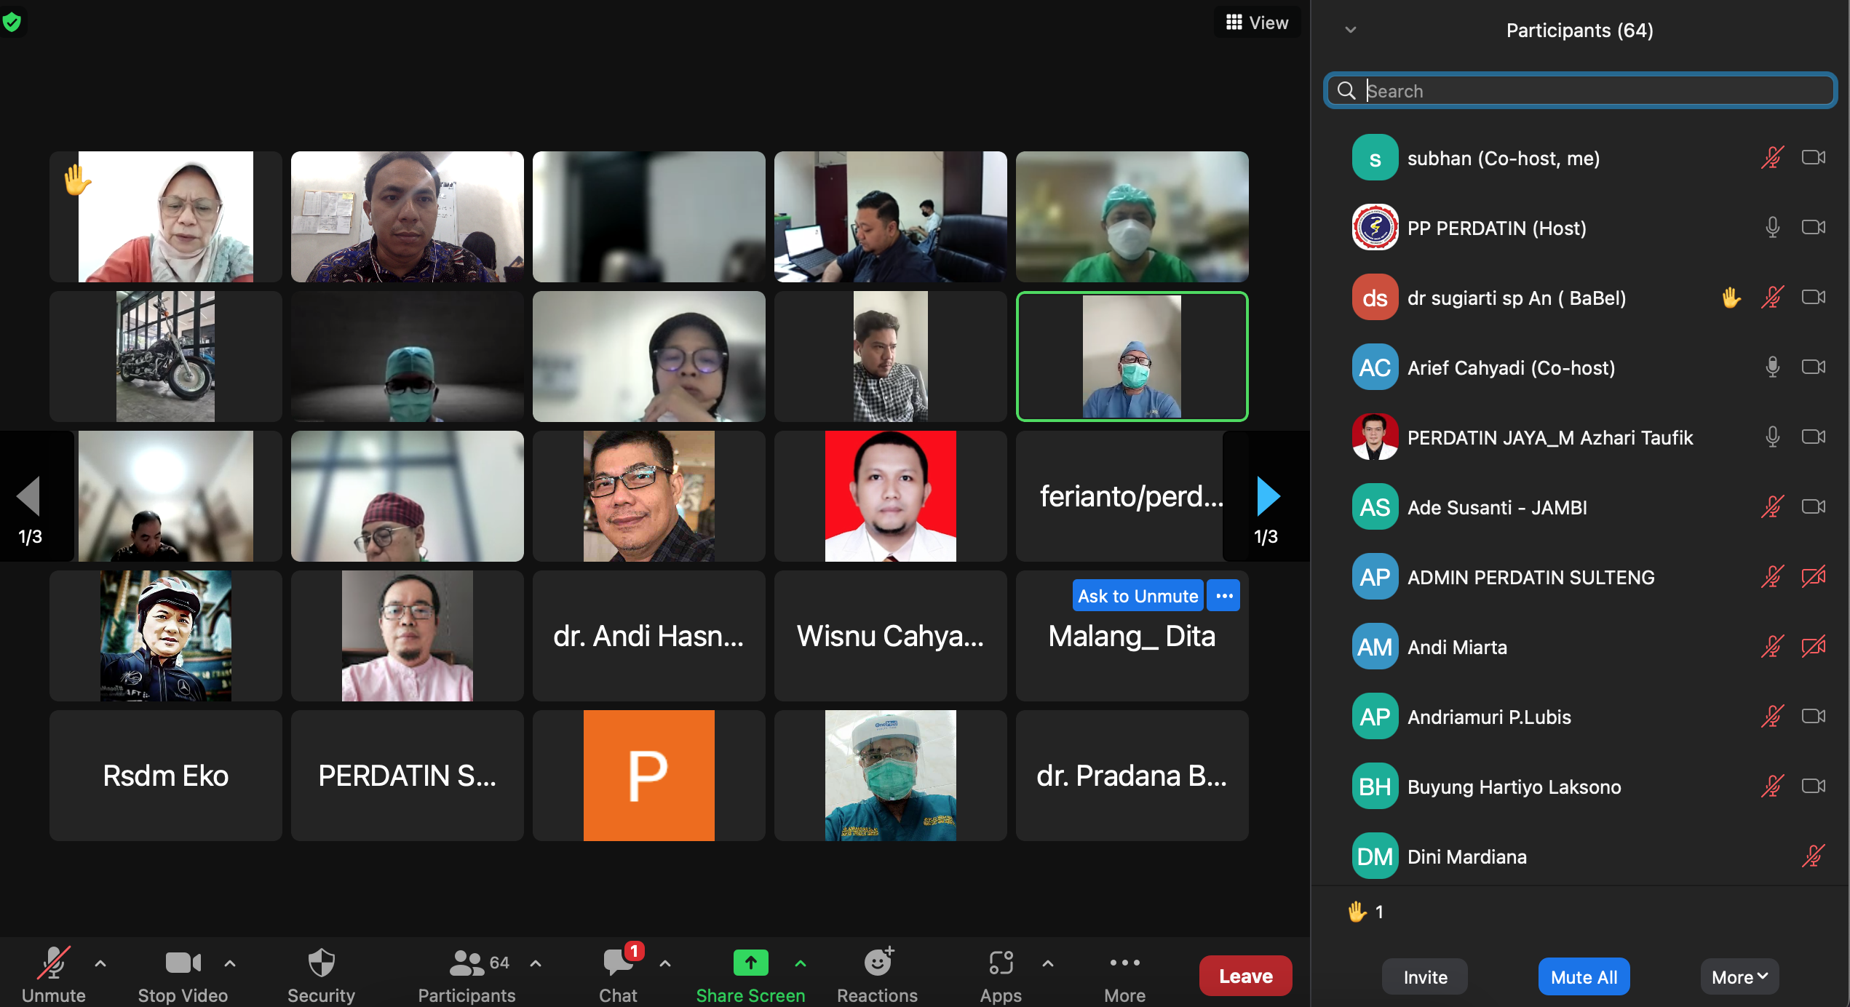Toggle Unmute microphone button

pyautogui.click(x=53, y=963)
